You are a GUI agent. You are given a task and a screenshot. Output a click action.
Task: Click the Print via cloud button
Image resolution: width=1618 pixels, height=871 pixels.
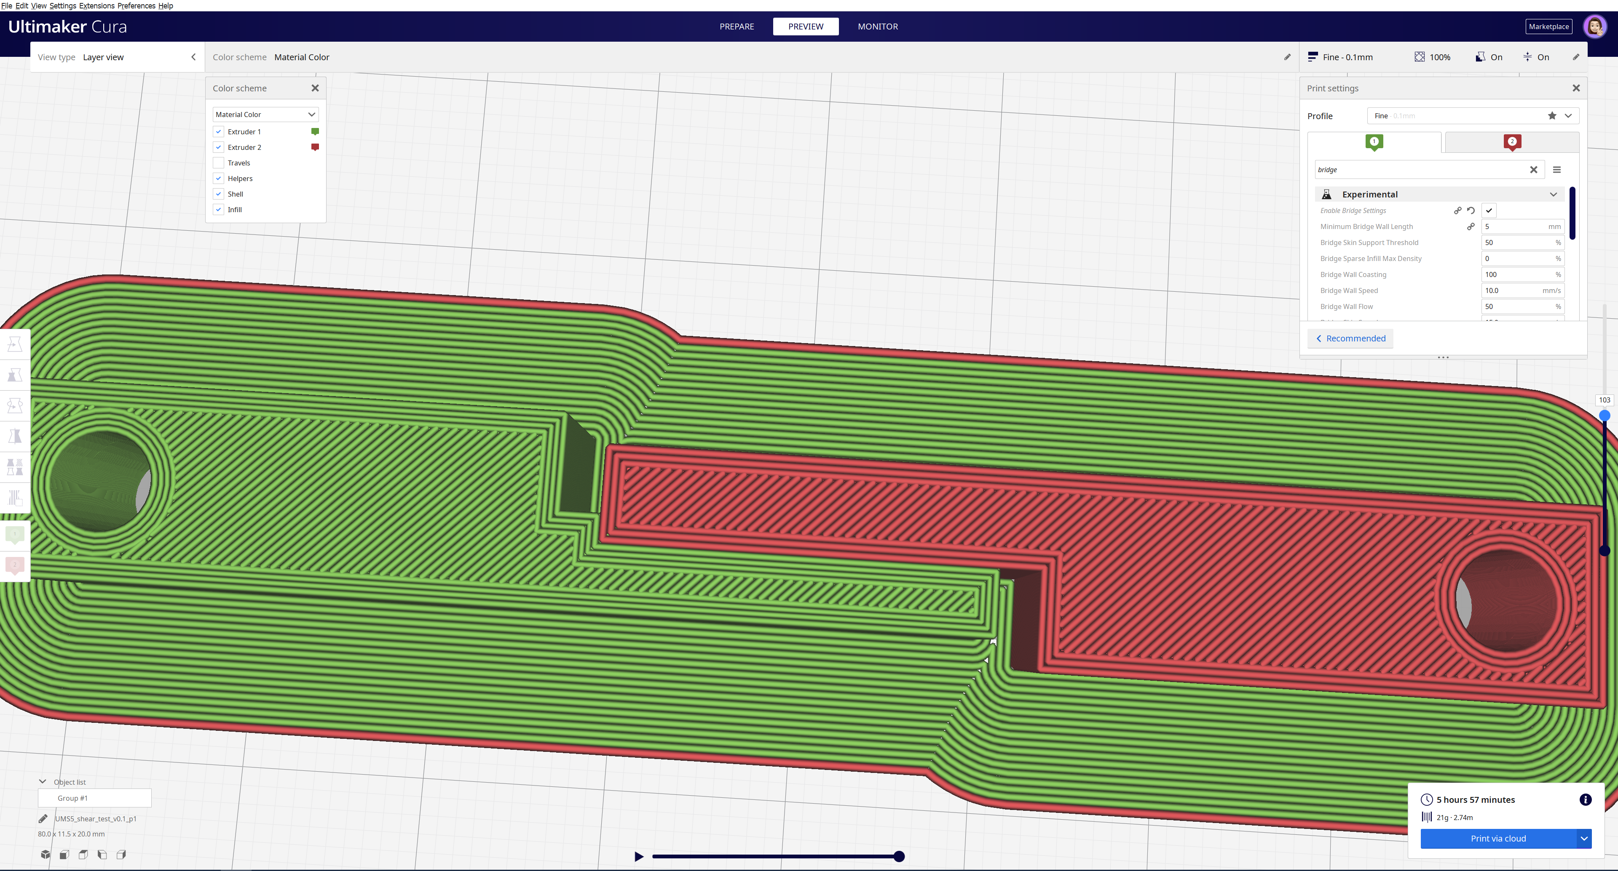click(x=1498, y=838)
